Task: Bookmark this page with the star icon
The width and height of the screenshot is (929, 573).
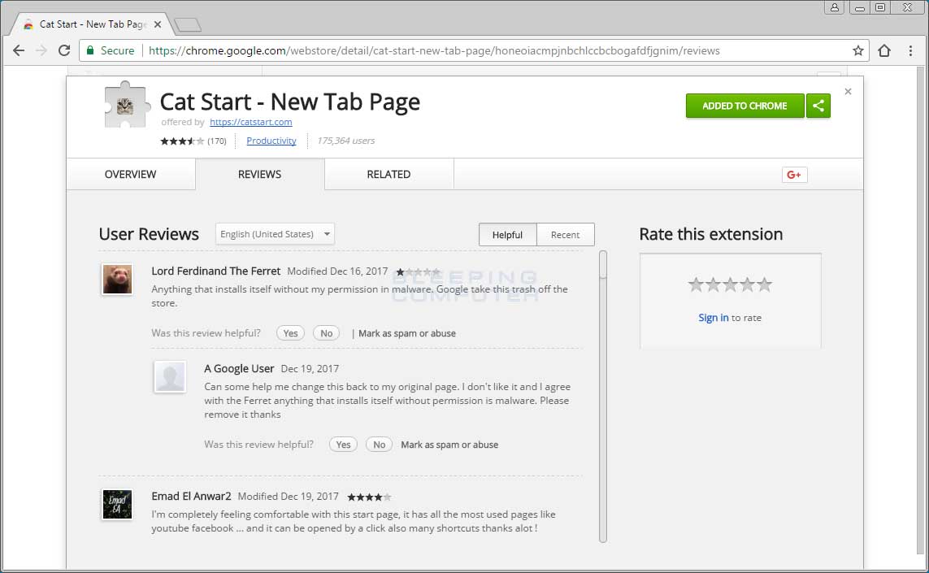Action: [858, 50]
